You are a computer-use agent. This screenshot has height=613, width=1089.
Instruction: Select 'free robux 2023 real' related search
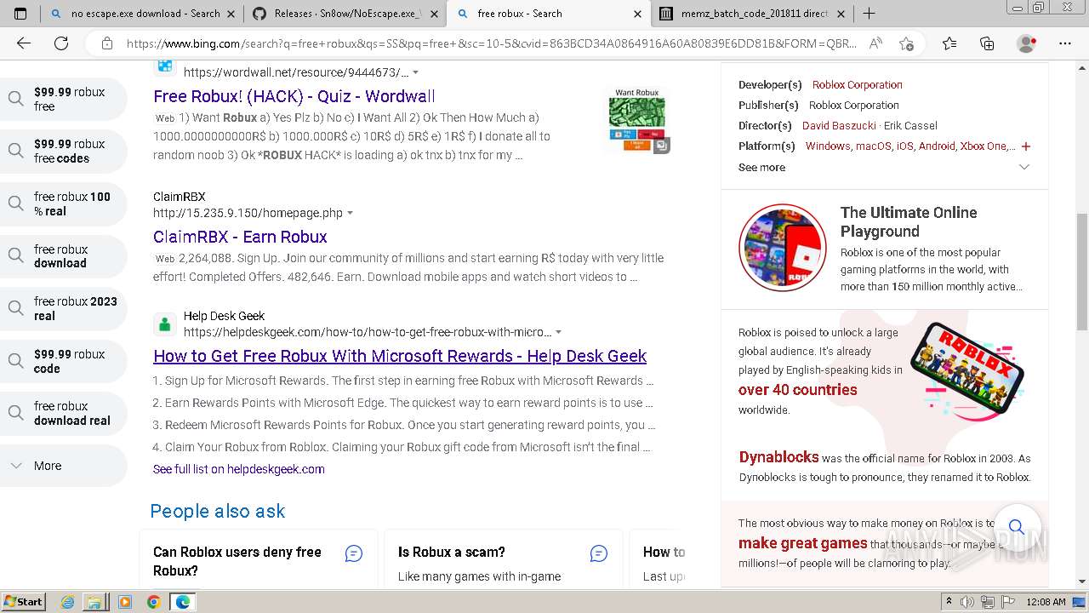tap(64, 308)
